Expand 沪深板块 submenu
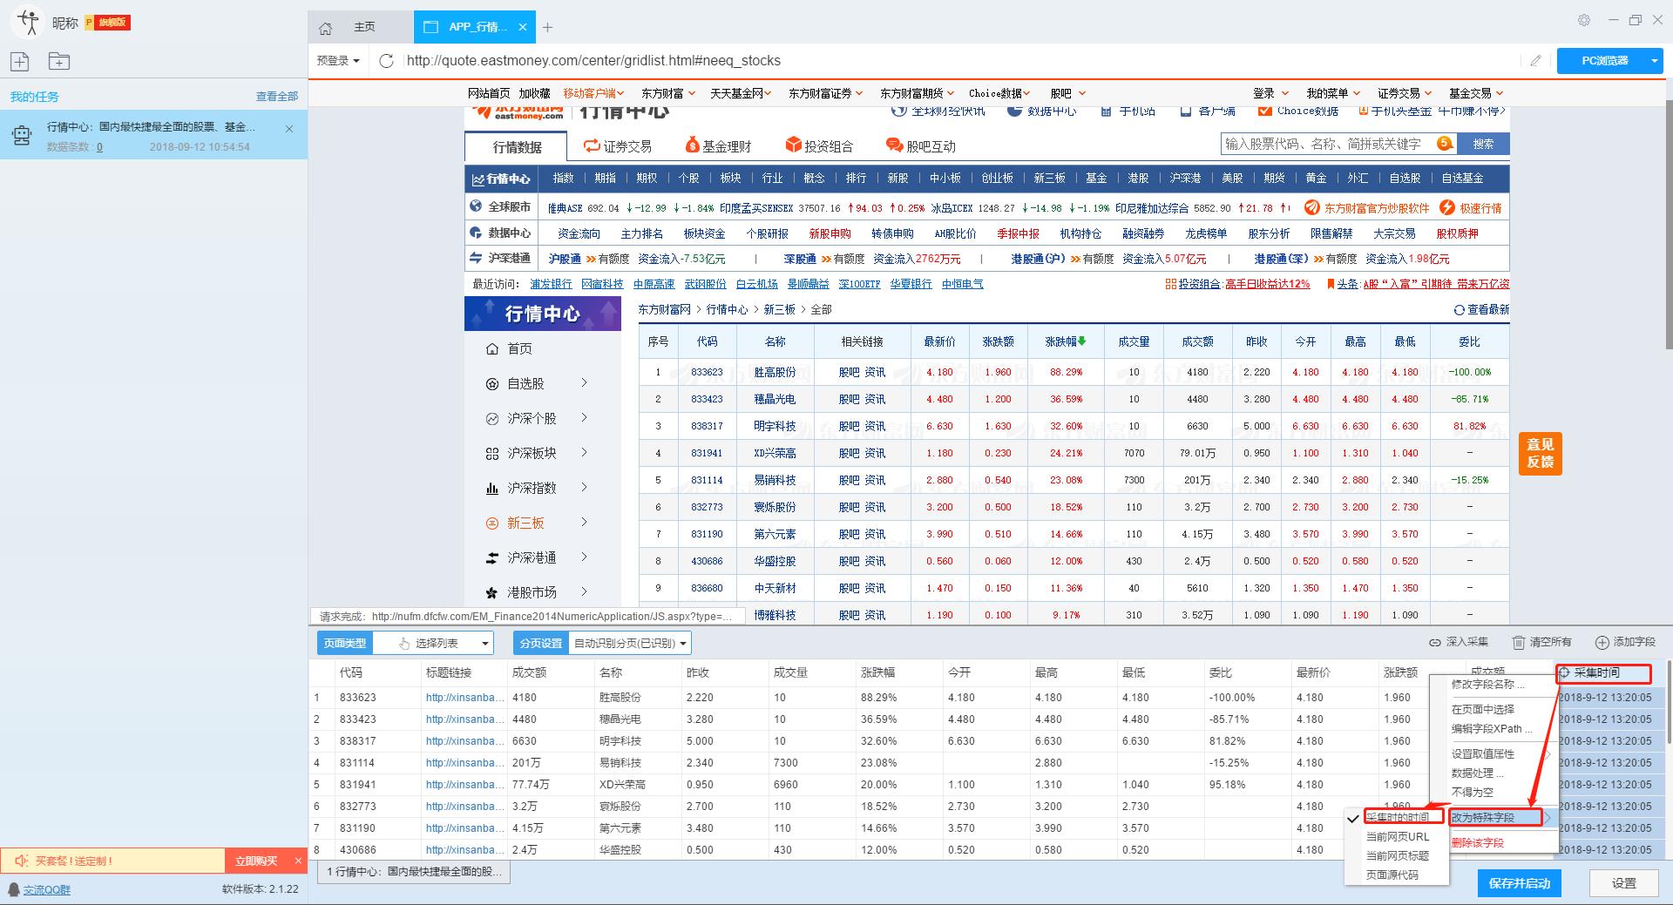The height and width of the screenshot is (905, 1673). (584, 452)
